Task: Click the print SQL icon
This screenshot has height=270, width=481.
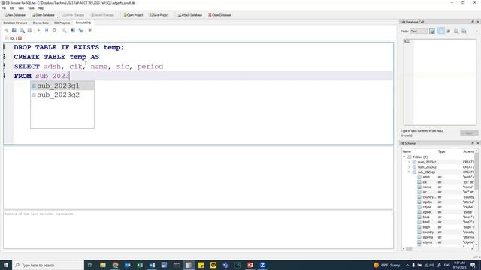Action: pyautogui.click(x=30, y=31)
